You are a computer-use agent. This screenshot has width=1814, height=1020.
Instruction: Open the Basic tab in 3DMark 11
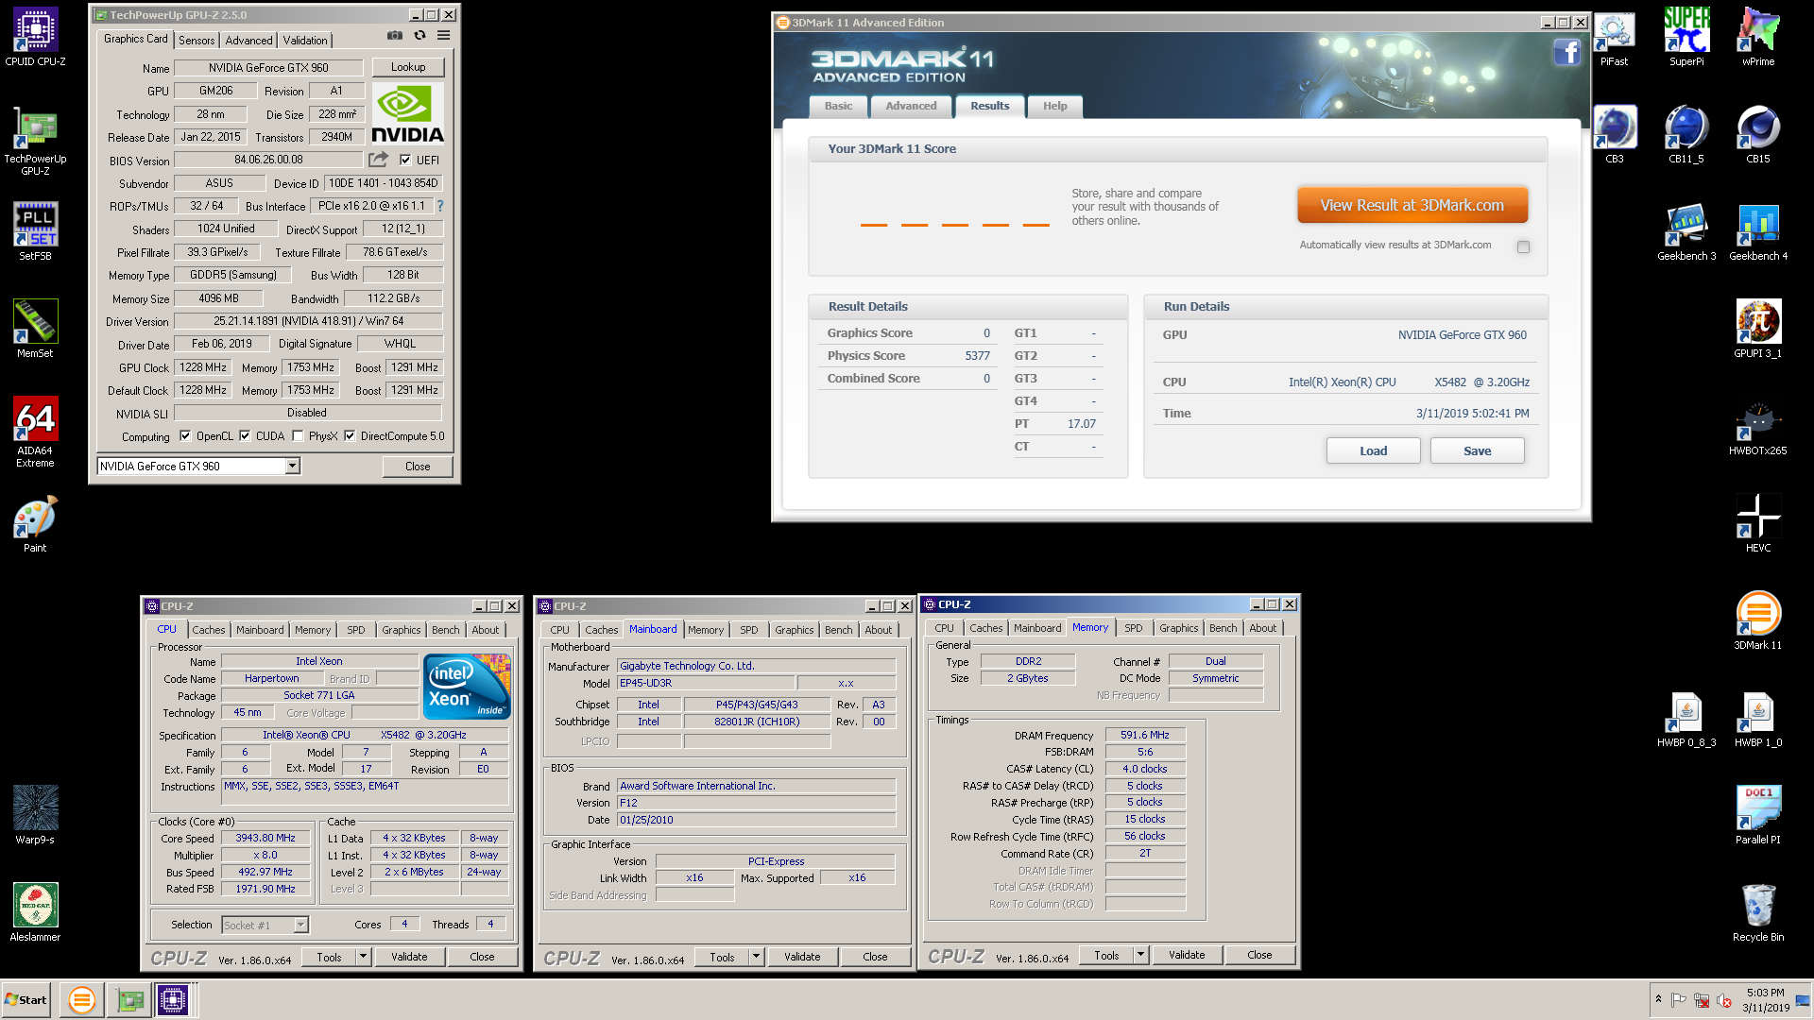838,106
